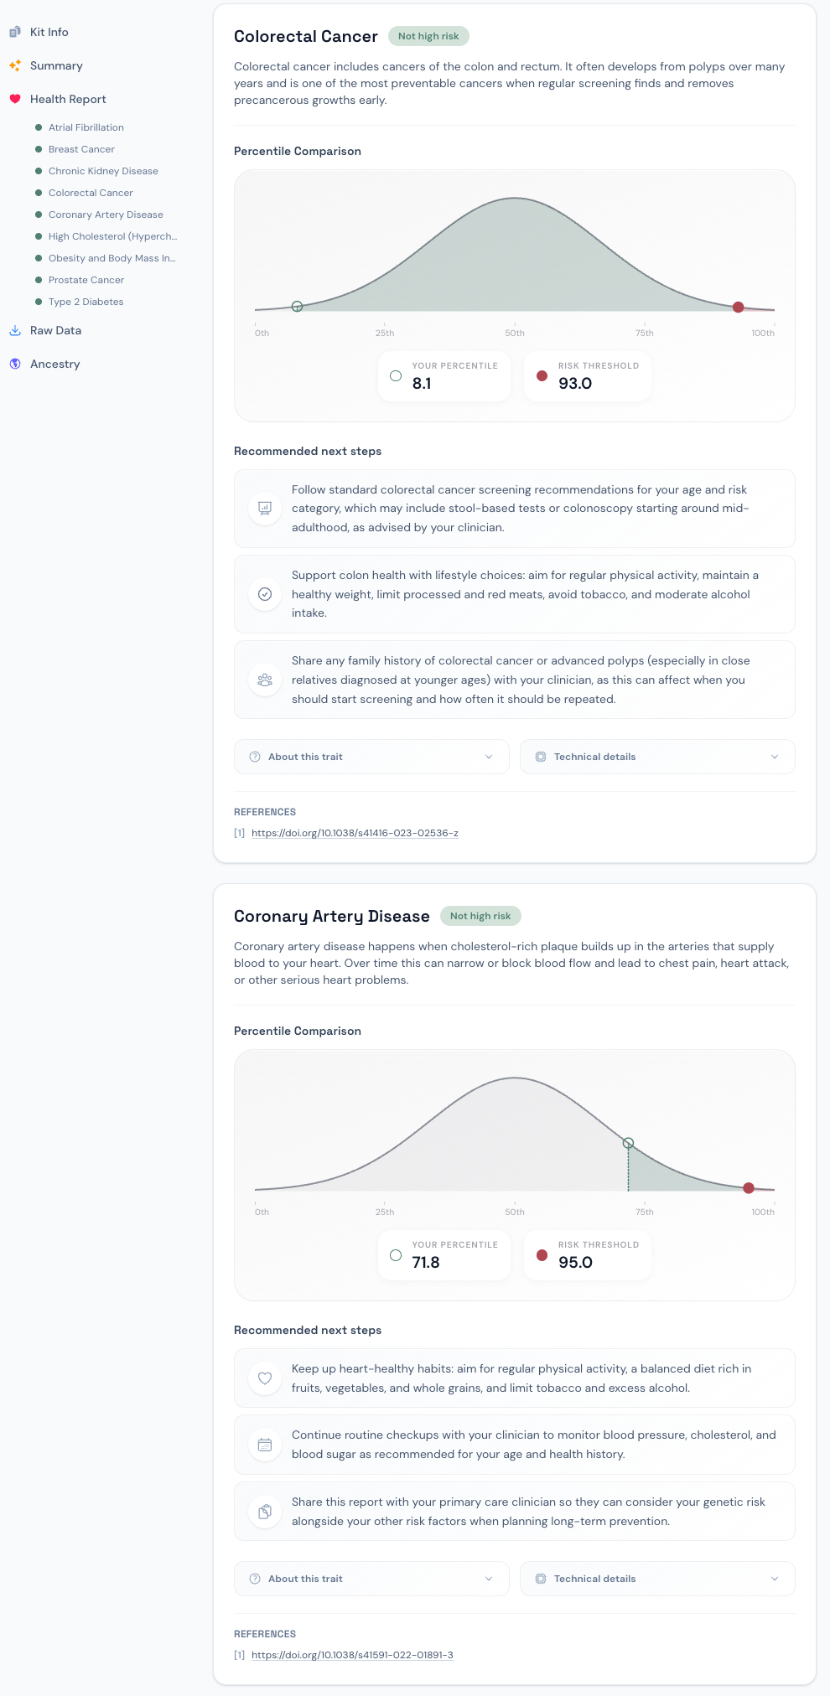Open Raw Data via the download icon
830x1696 pixels.
coord(15,330)
